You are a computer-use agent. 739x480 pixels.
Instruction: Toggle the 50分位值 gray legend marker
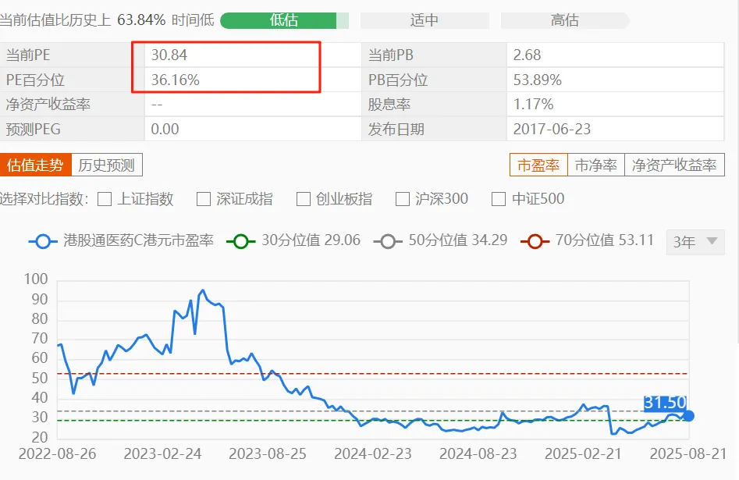point(389,241)
